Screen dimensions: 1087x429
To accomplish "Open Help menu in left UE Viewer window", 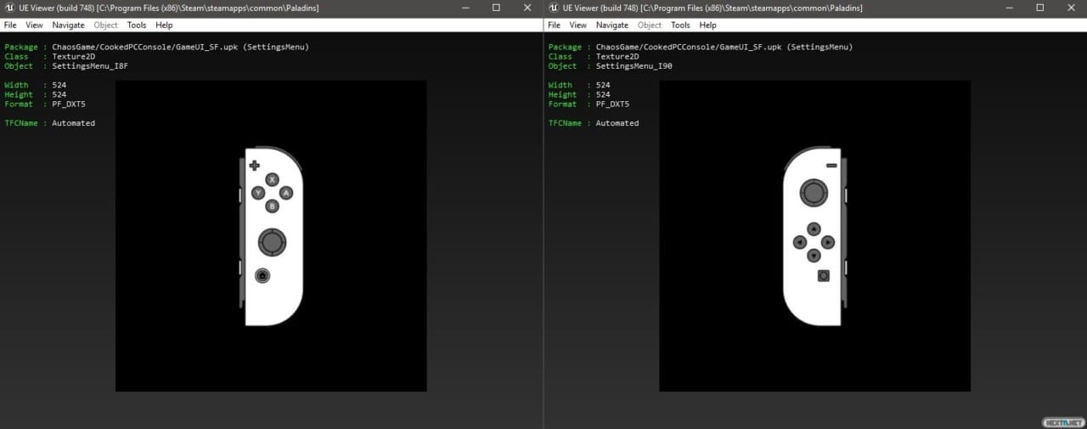I will pos(164,25).
